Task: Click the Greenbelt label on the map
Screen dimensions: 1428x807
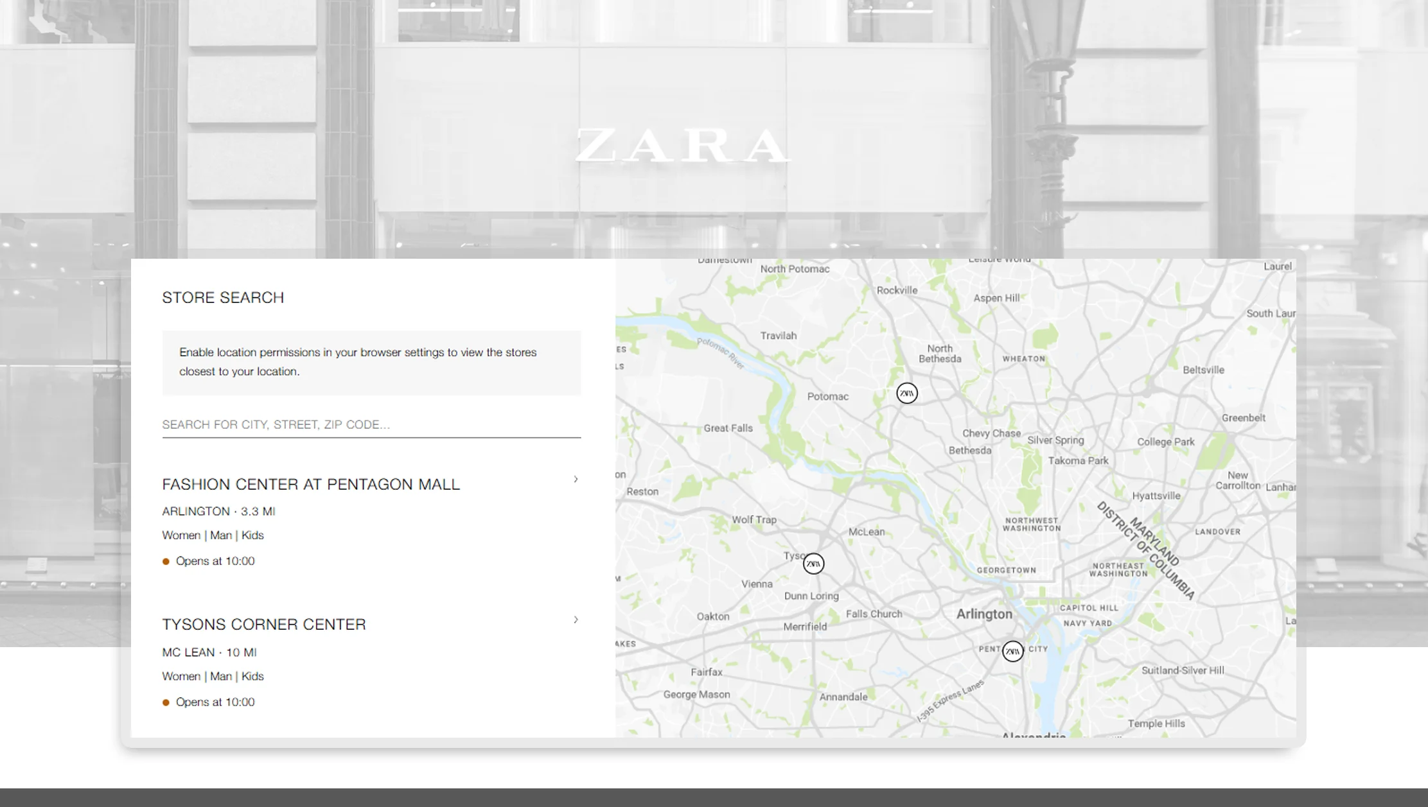Action: (1243, 418)
